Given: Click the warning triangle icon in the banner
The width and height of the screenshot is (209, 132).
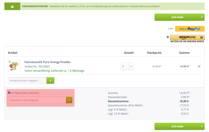Looking at the screenshot, I should (x=12, y=6).
